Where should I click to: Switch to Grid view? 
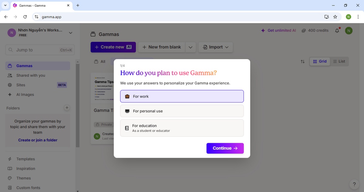point(320,61)
